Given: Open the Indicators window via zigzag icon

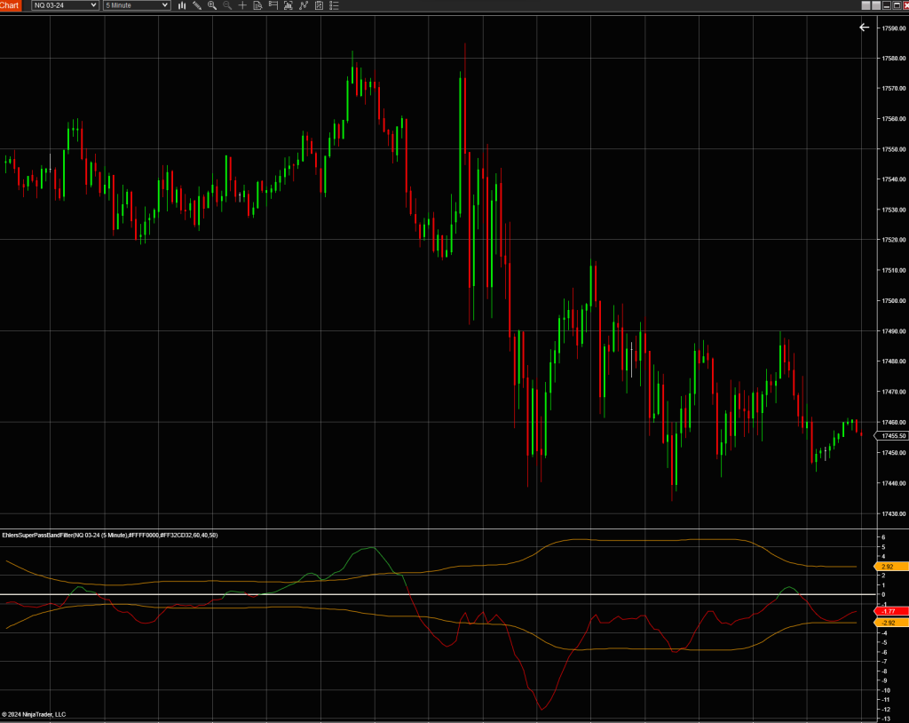Looking at the screenshot, I should 304,5.
